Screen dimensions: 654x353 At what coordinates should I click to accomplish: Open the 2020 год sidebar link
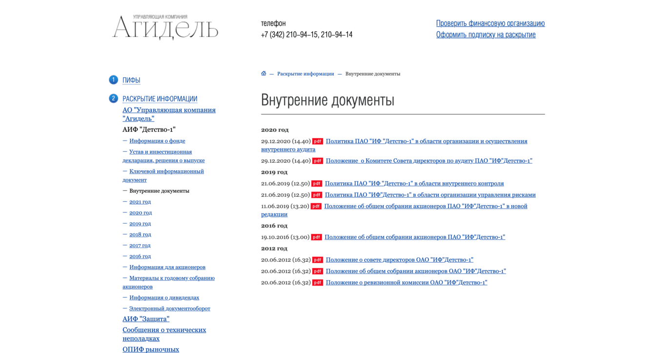pos(141,212)
